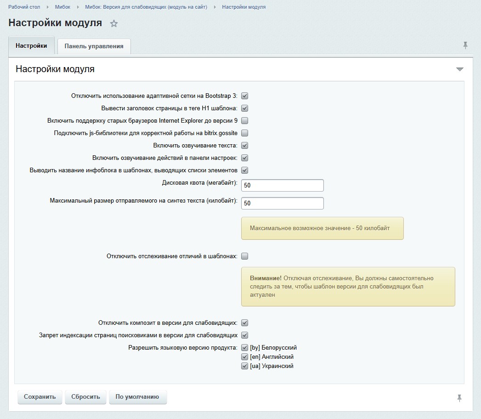Click the Дисковая квота input field
481x419 pixels.
click(x=282, y=185)
